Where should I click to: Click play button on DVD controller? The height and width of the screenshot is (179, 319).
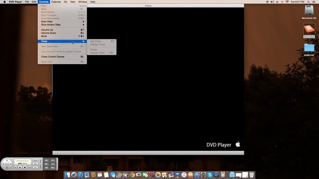(x=20, y=167)
